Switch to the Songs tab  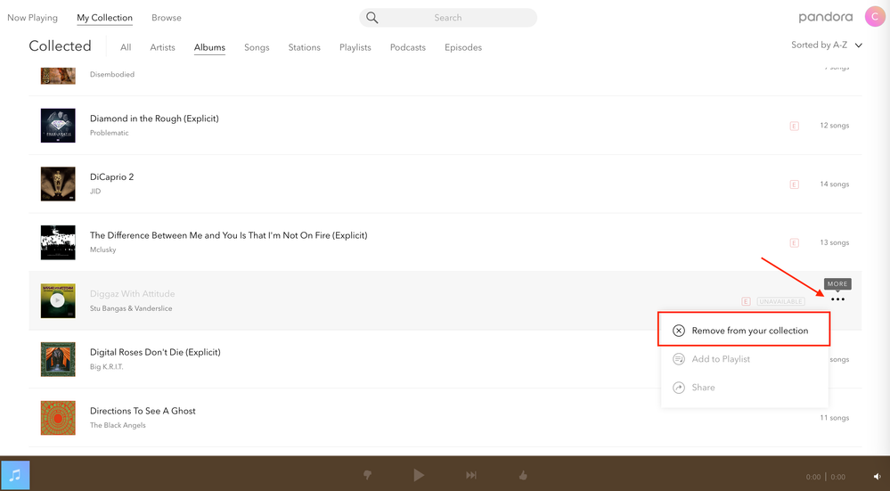click(257, 47)
